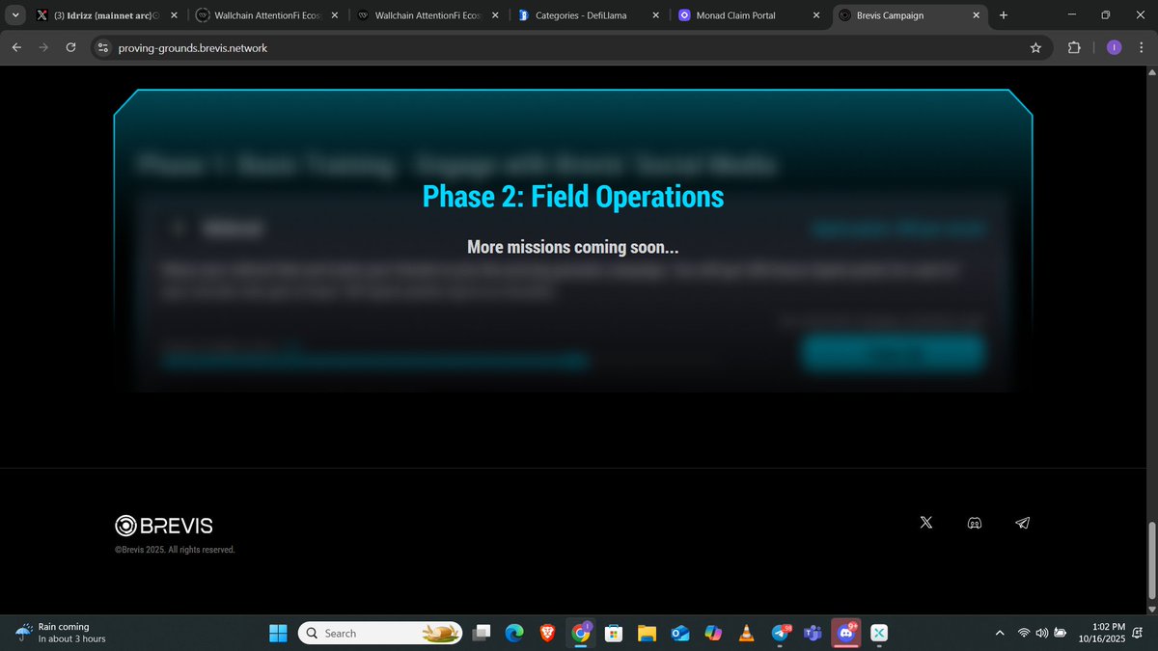Switch to the Idrizz (mainnet arc) tab
The height and width of the screenshot is (651, 1158).
104,15
